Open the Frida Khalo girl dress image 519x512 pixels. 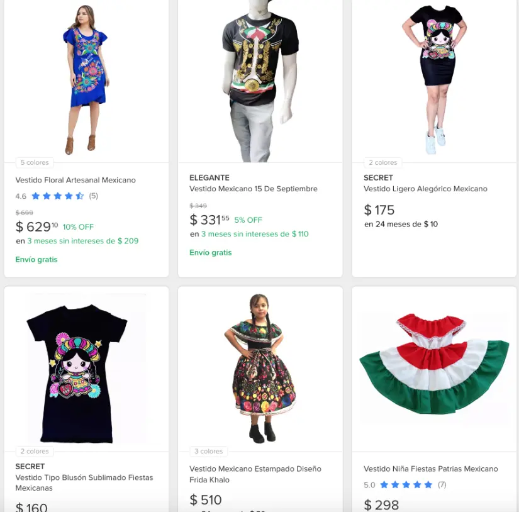pos(260,368)
